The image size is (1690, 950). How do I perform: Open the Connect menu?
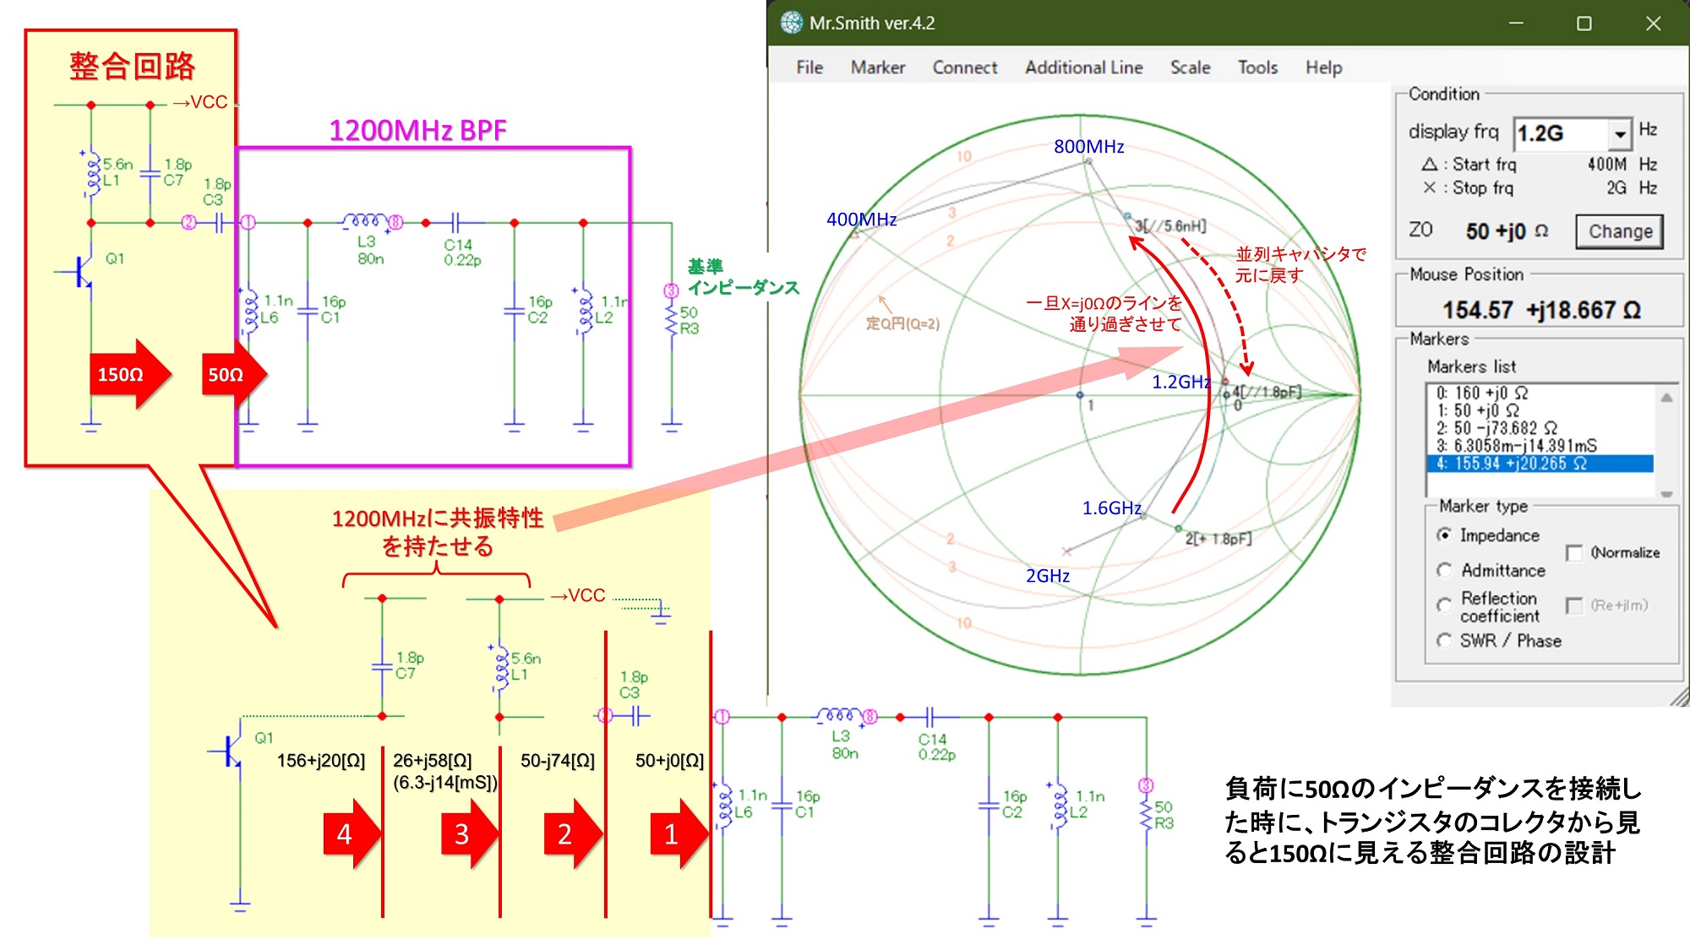(x=964, y=68)
